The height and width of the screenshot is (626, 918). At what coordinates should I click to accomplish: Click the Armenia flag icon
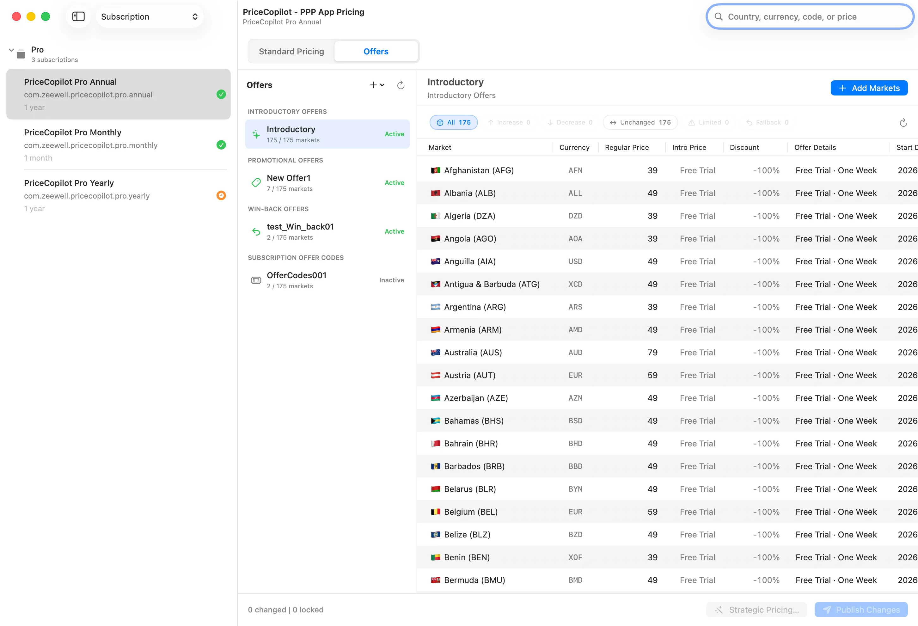click(435, 330)
